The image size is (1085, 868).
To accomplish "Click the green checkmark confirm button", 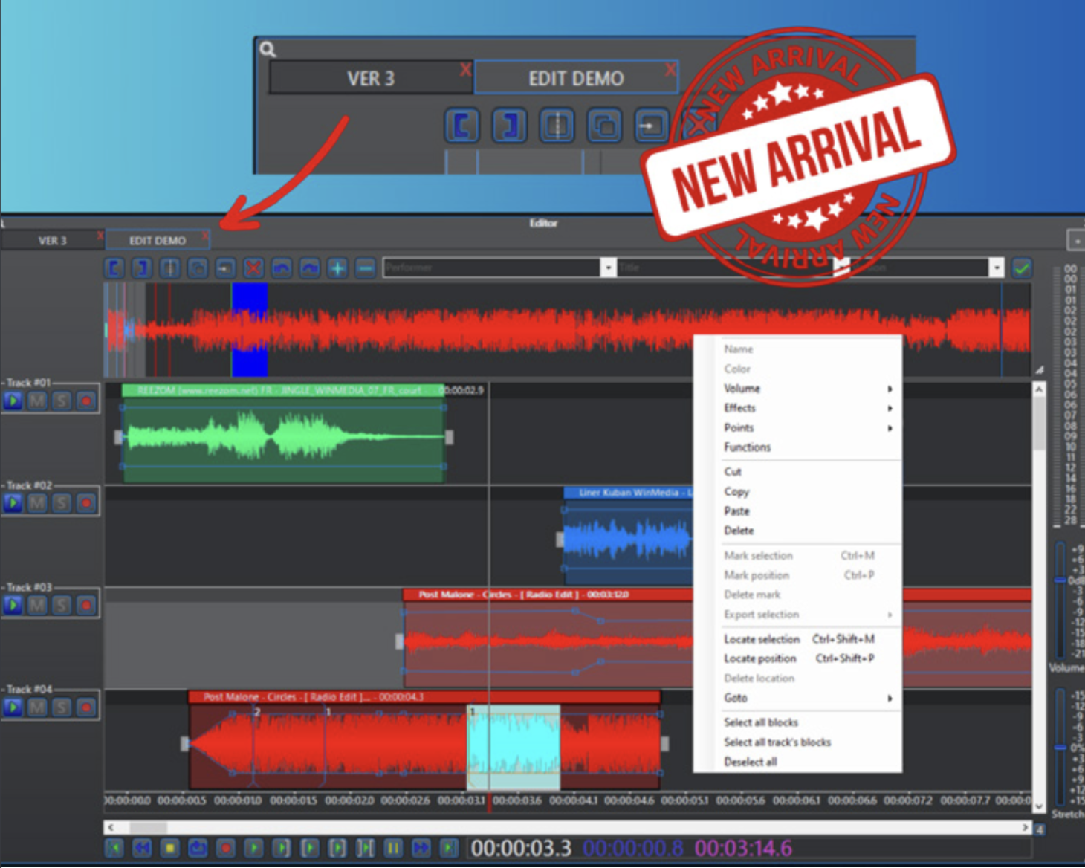I will tap(1022, 268).
